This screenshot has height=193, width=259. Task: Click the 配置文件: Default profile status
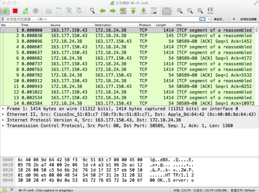point(243,190)
